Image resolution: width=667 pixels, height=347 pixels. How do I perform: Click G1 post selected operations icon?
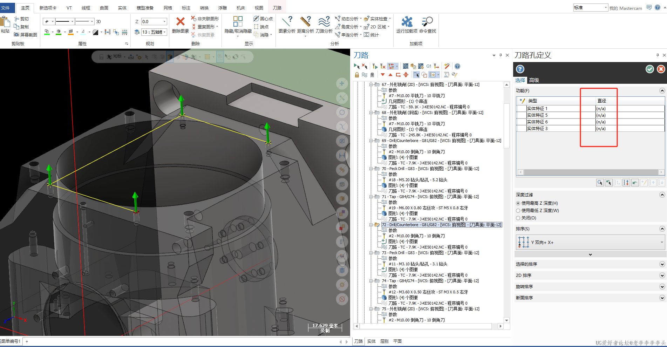429,66
